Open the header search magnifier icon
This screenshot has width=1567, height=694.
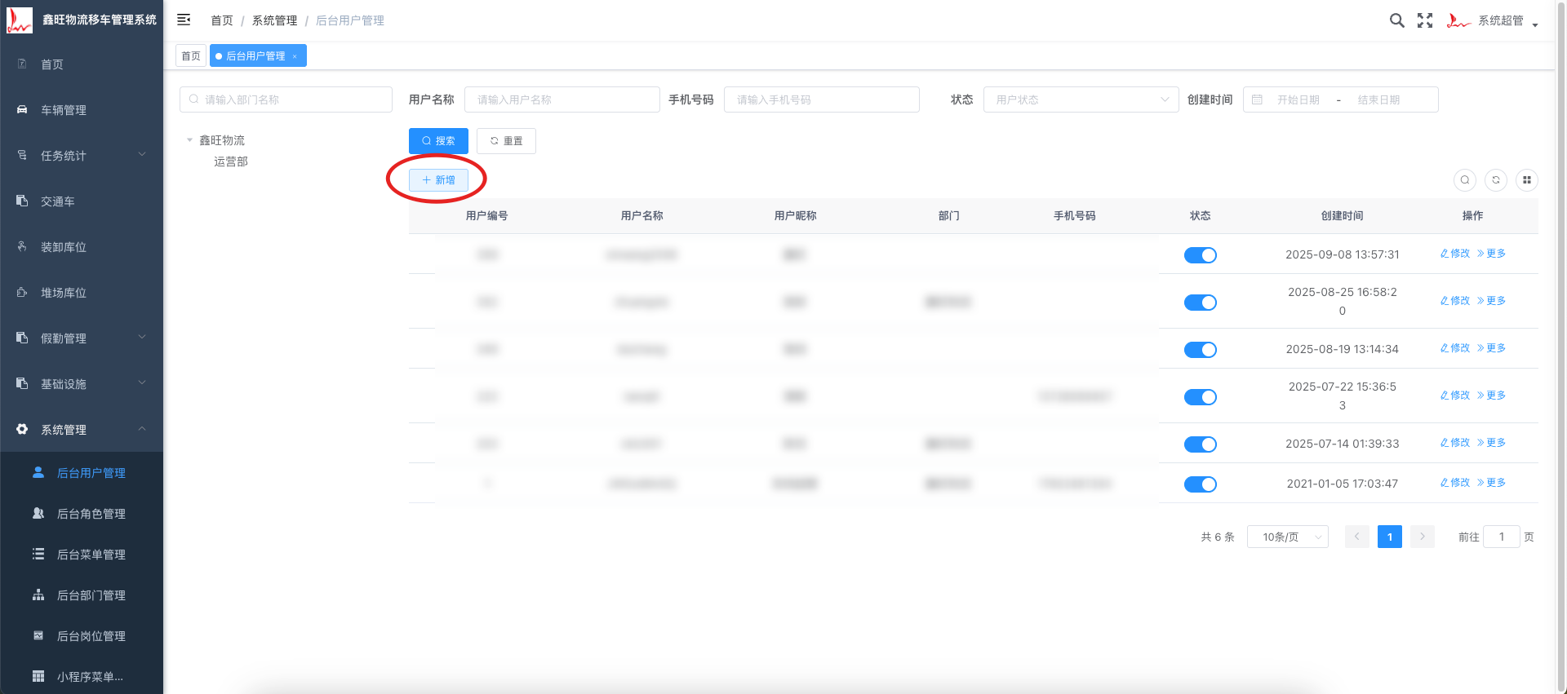point(1397,20)
